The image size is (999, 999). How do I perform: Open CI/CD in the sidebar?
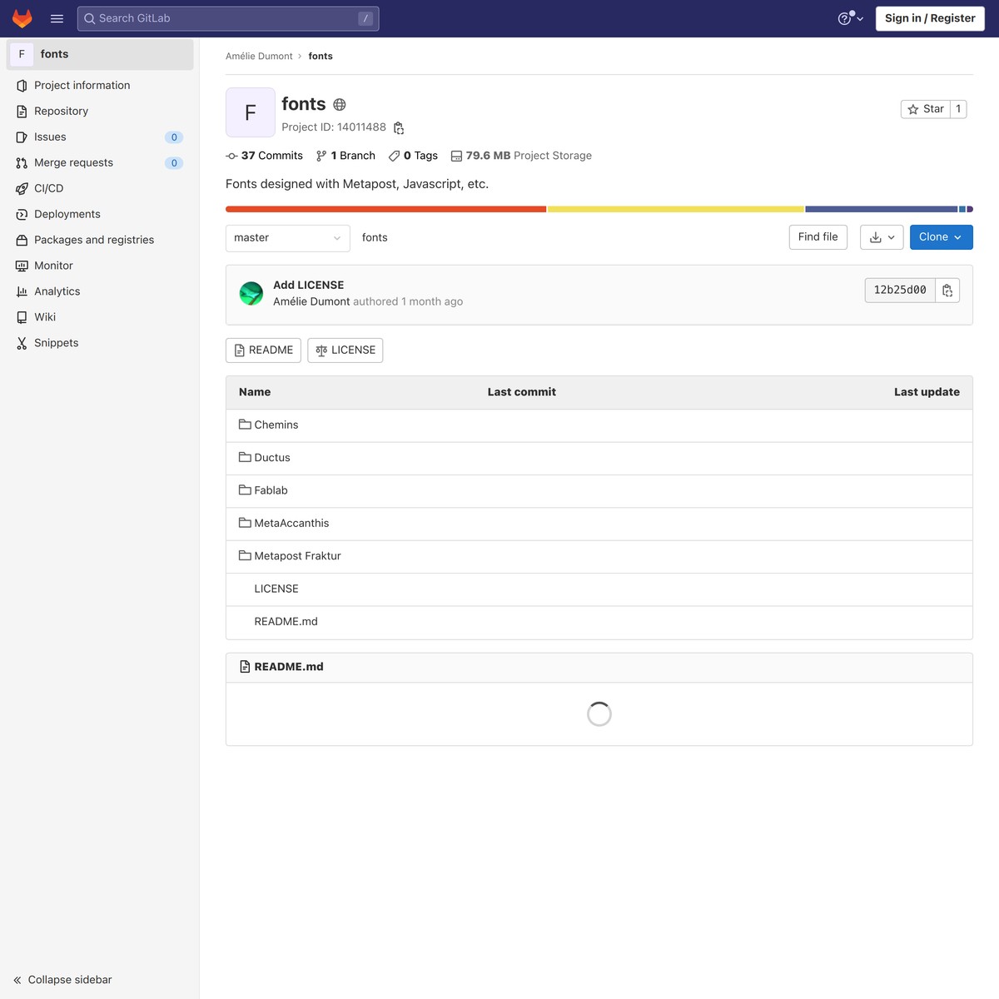48,188
